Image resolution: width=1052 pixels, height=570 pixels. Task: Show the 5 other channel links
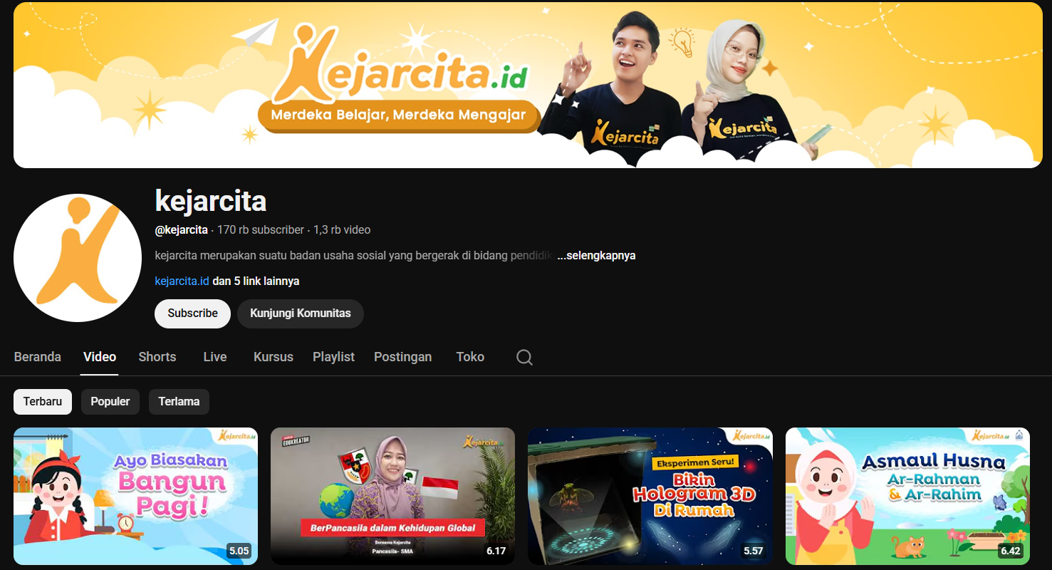click(x=256, y=281)
